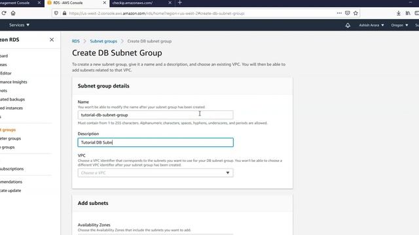This screenshot has height=235, width=419.
Task: Click the padlock site security icon
Action: click(x=64, y=13)
